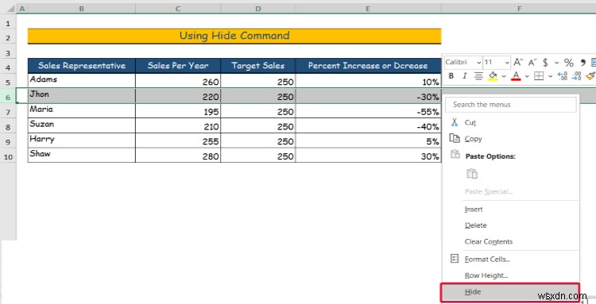
Task: Select row 6 header
Action: (8, 97)
